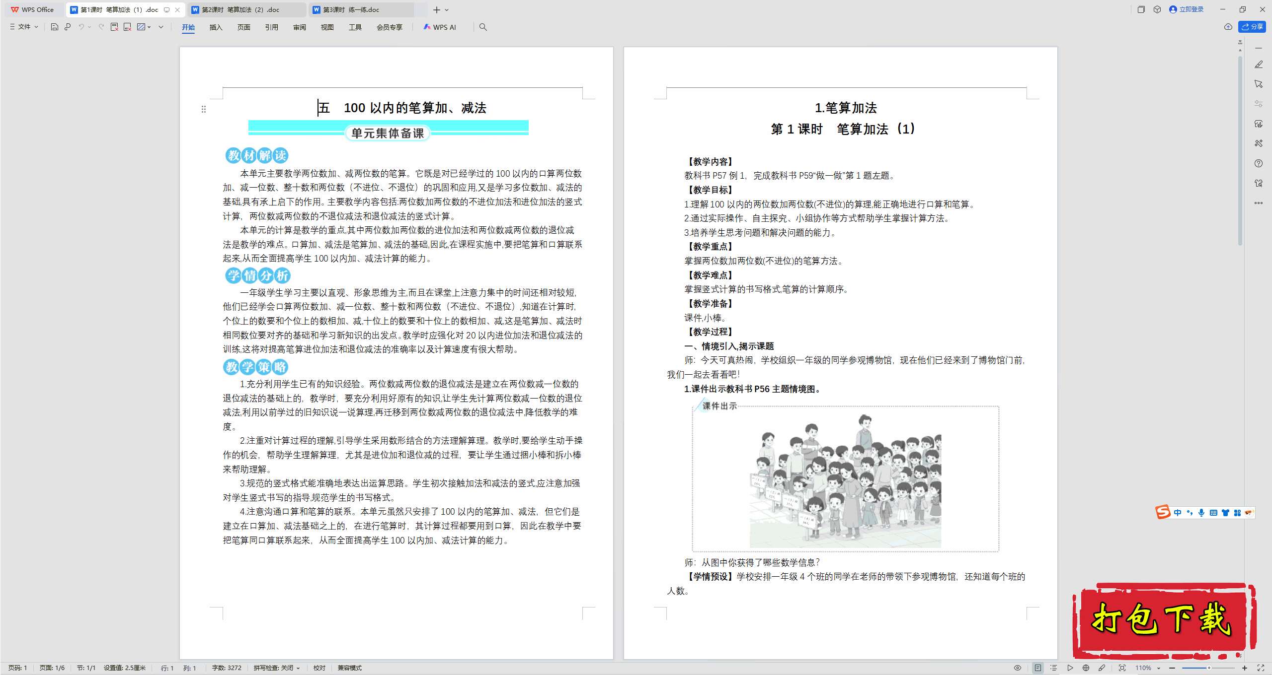Click the selection cursor icon in right sidebar
This screenshot has height=675, width=1272.
coord(1259,84)
